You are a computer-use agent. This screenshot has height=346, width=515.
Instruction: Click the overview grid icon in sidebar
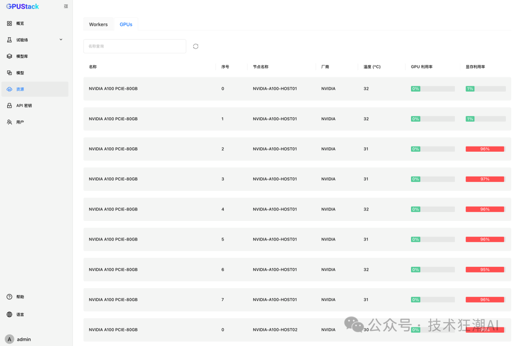(10, 23)
